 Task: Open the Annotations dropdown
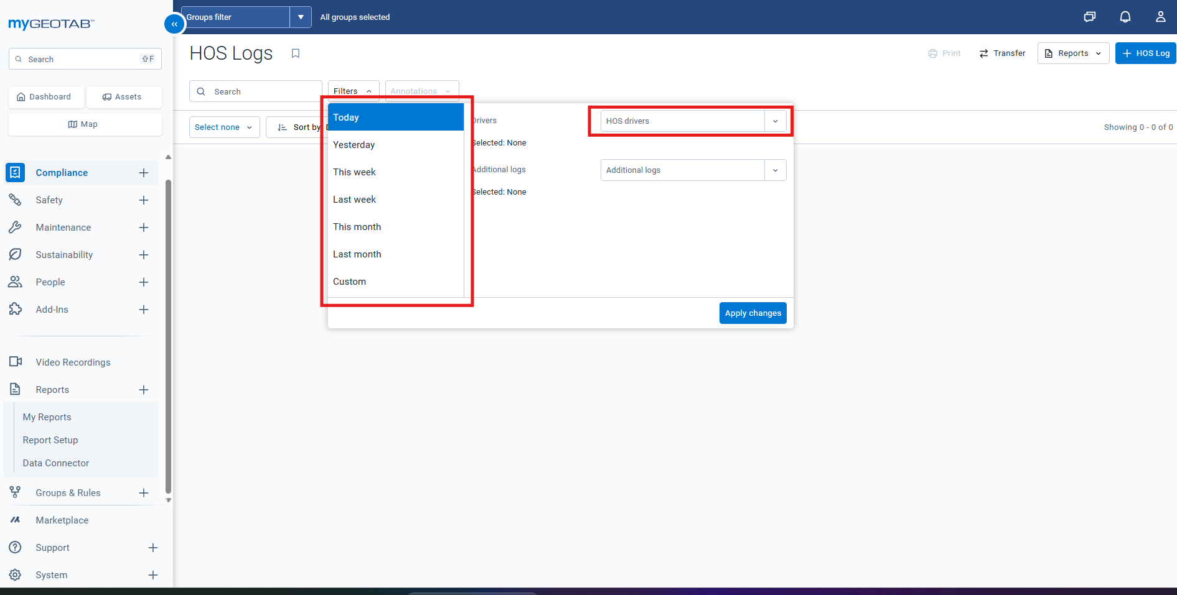[x=422, y=91]
